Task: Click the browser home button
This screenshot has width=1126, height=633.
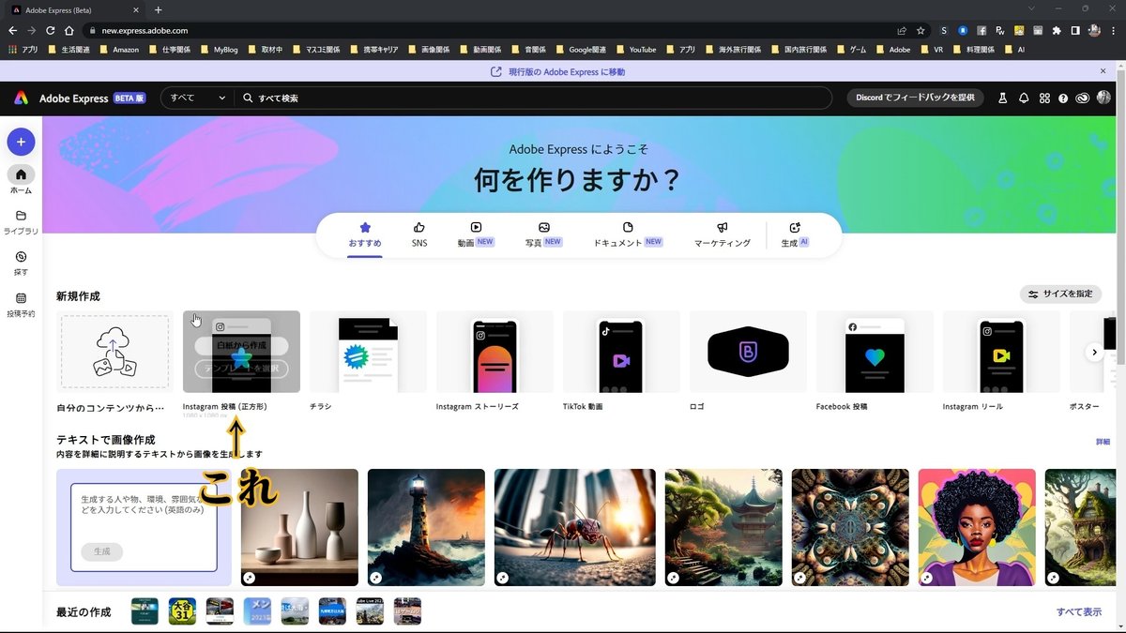Action: [x=68, y=30]
